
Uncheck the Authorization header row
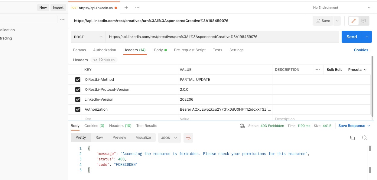point(78,109)
